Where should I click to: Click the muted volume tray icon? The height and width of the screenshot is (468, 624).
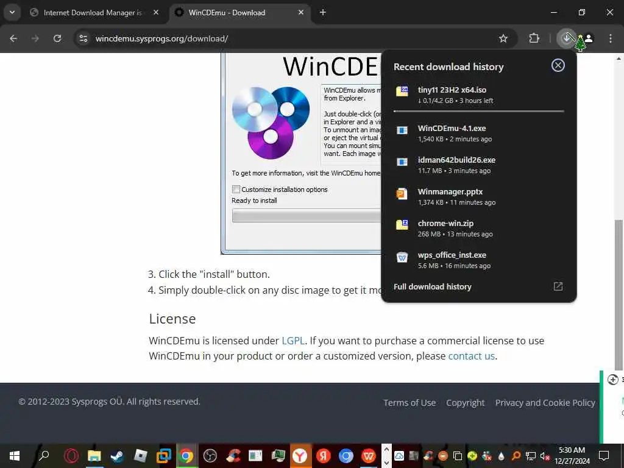pyautogui.click(x=545, y=456)
